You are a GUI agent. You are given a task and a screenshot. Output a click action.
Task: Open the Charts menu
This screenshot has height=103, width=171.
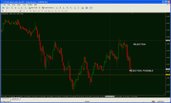pyautogui.click(x=19, y=5)
